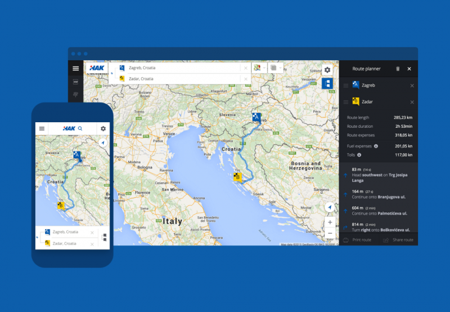Show info for Fuel expenses
Screen dimensions: 450x312
click(x=376, y=146)
